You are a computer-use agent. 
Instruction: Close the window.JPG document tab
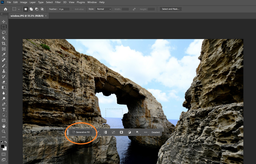click(46, 16)
